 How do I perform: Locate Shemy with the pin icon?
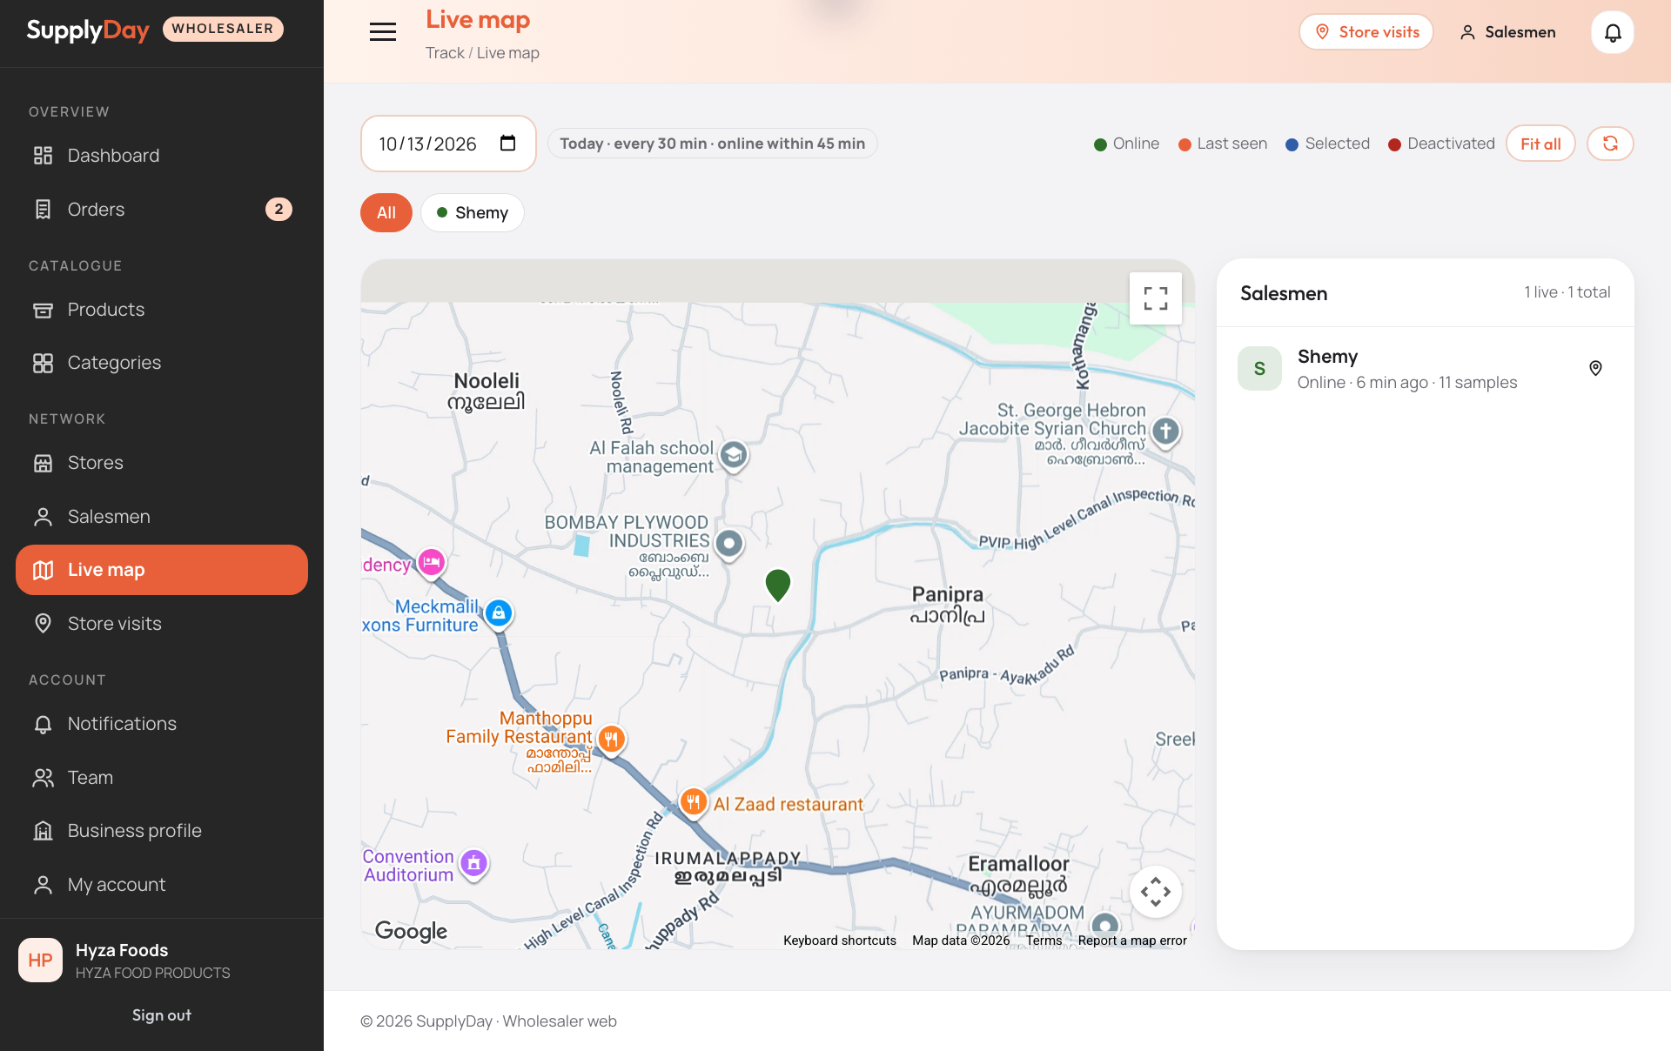click(x=1595, y=368)
